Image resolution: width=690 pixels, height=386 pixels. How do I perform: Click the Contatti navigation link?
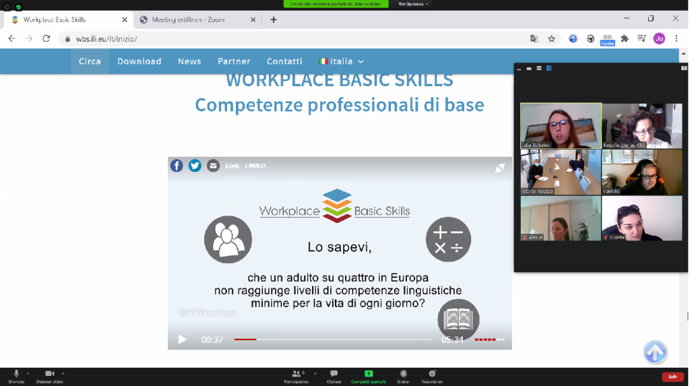coord(284,61)
